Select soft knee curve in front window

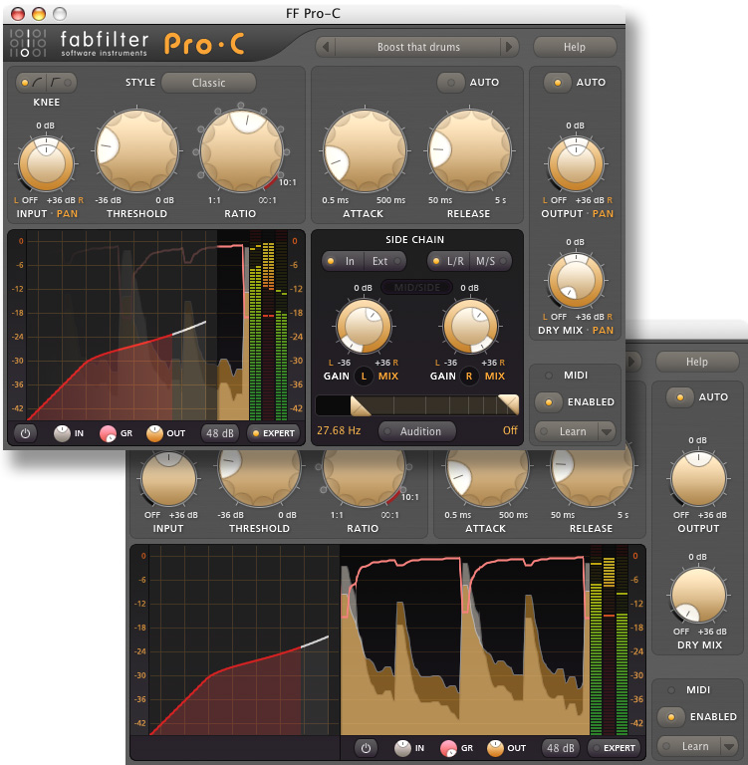point(31,83)
